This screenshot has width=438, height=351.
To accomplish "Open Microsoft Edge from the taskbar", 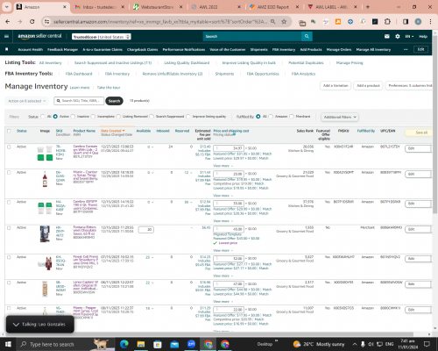I will (x=124, y=344).
